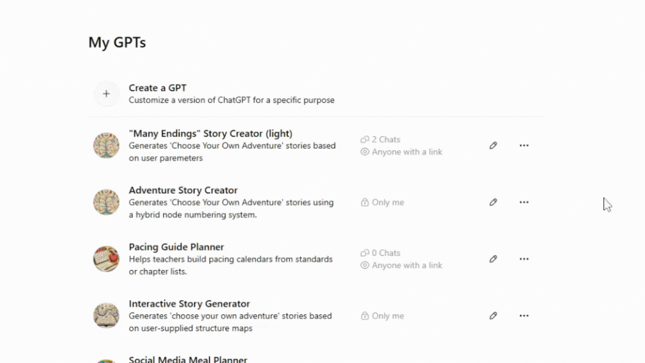Edit the Adventure Story Creator with pencil icon
Screen dimensions: 645x363
pos(493,202)
